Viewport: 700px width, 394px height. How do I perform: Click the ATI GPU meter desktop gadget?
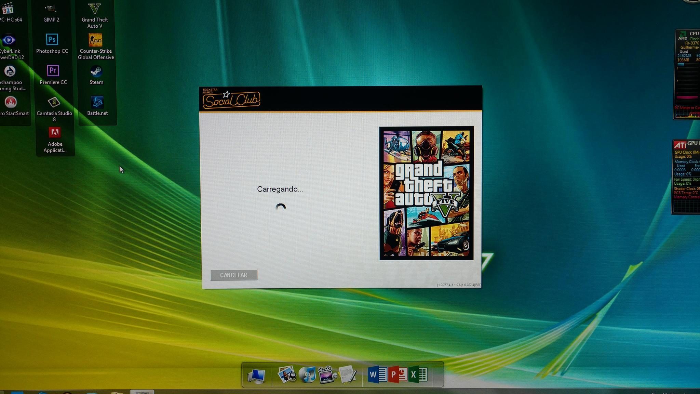(x=686, y=177)
